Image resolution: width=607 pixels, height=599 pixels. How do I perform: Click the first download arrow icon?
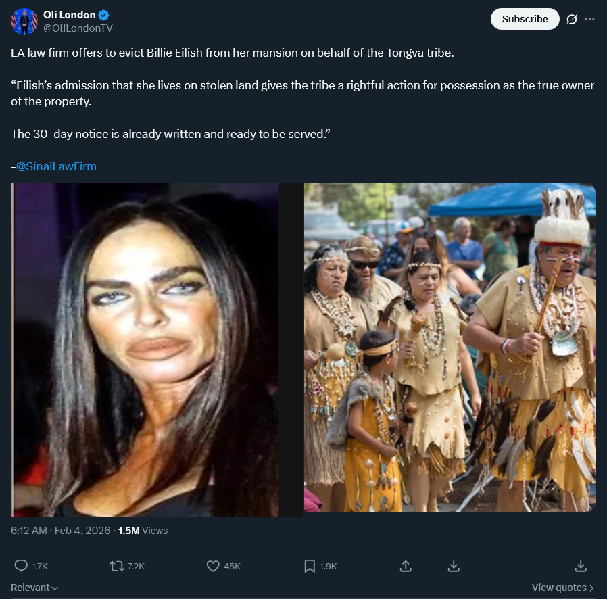click(454, 566)
